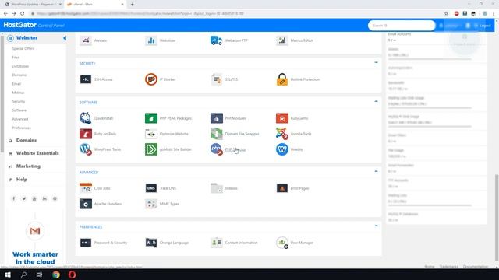The width and height of the screenshot is (499, 280).
Task: Expand the Marketing sidebar menu
Action: [x=28, y=166]
